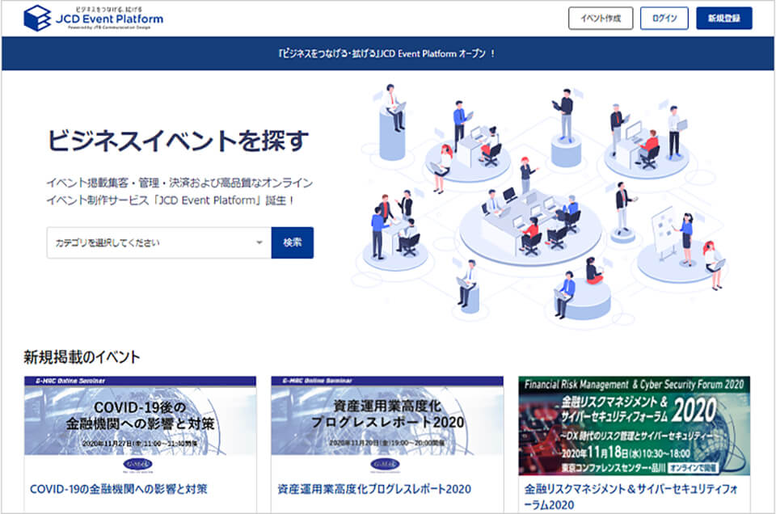Open the カテゴリを選択してください dropdown
This screenshot has width=776, height=514.
pyautogui.click(x=159, y=242)
